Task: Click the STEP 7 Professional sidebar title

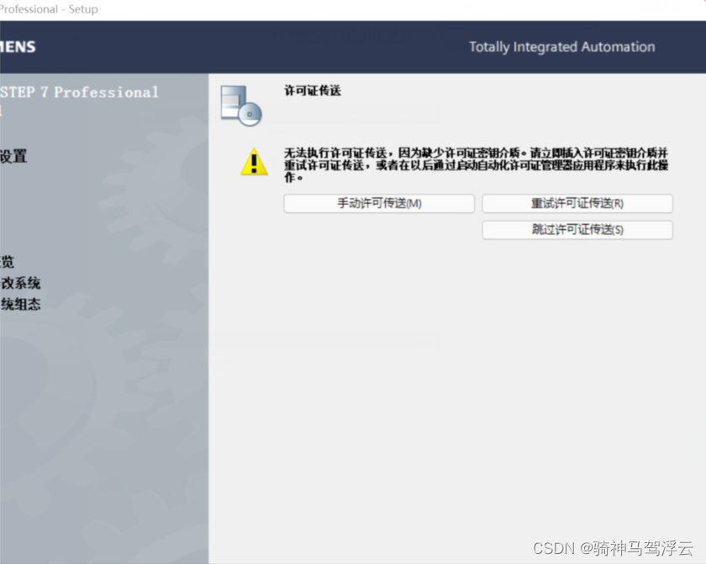Action: 79,92
